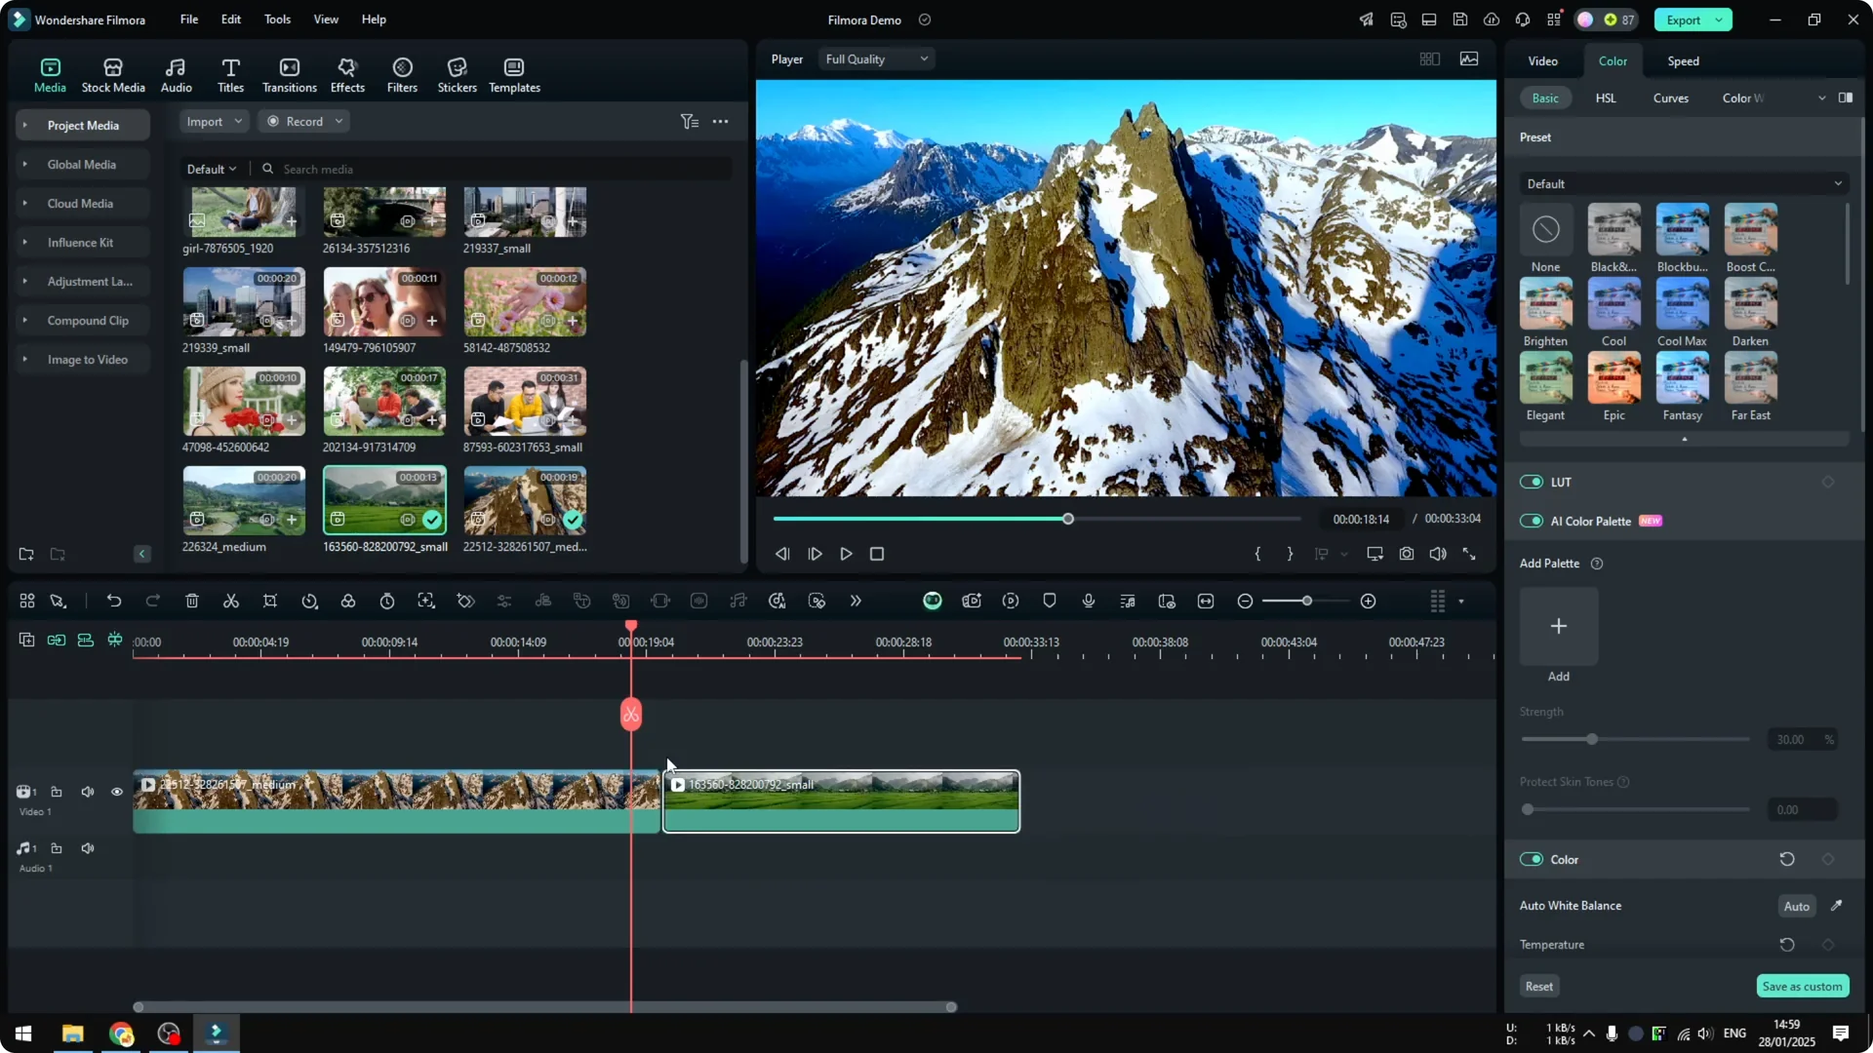Viewport: 1873px width, 1053px height.
Task: Open the Record dropdown
Action: [x=305, y=122]
